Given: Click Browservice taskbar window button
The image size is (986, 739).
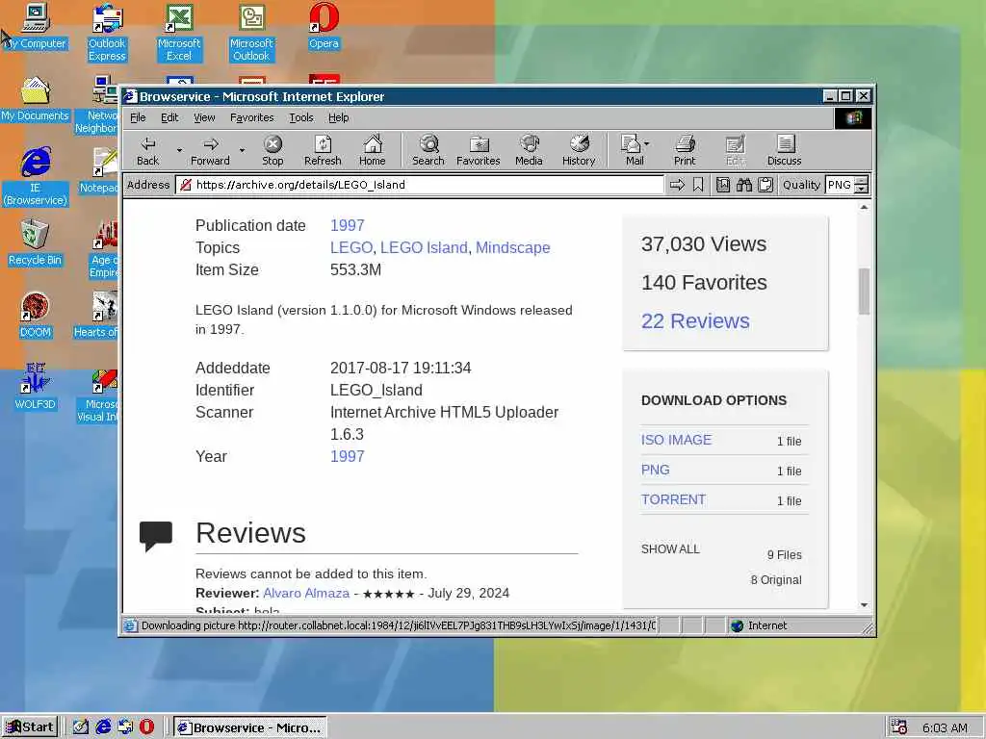Looking at the screenshot, I should 249,727.
